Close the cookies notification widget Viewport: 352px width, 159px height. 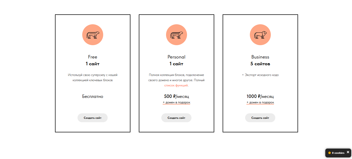[348, 152]
